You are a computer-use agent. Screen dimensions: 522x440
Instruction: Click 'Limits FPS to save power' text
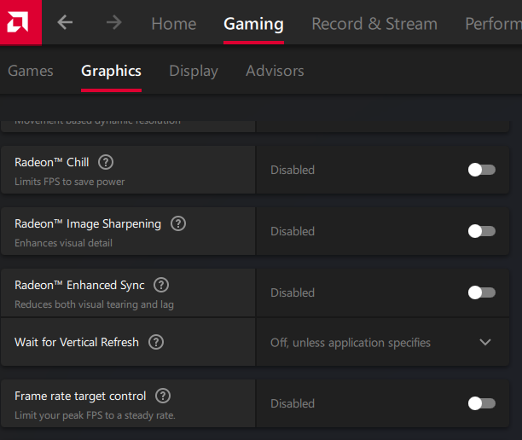tap(70, 182)
